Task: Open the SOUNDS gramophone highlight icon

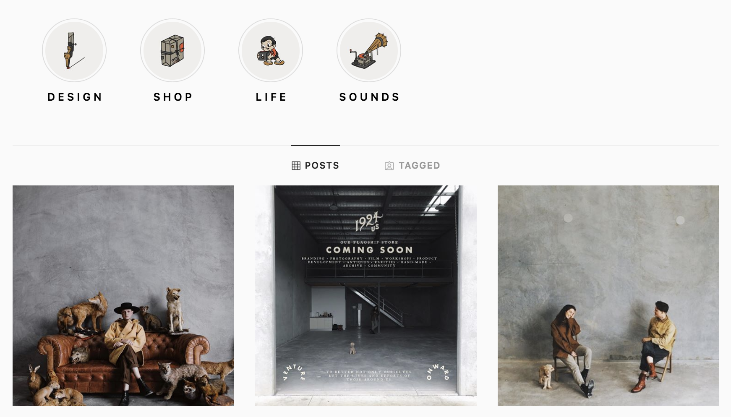Action: (369, 50)
